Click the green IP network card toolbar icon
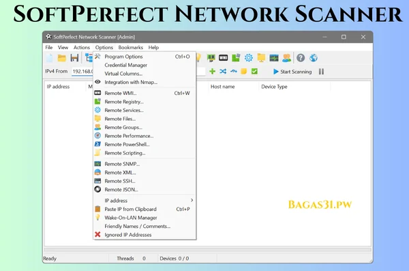This screenshot has width=409, height=271. click(x=211, y=58)
